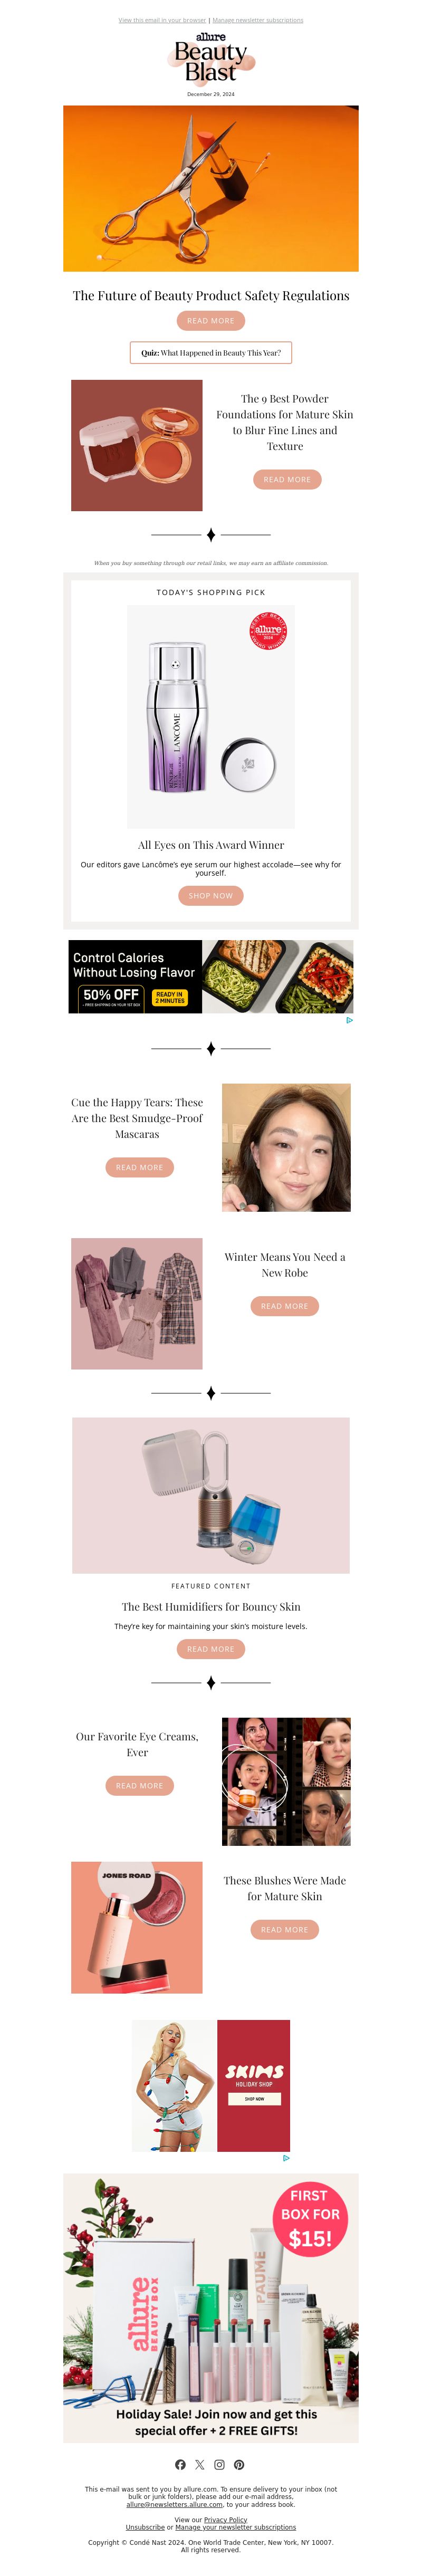
Task: Click the Read More button under Beauty Product Safety
Action: 211,321
